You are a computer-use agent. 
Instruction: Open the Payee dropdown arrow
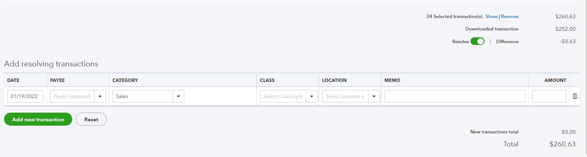pos(100,96)
